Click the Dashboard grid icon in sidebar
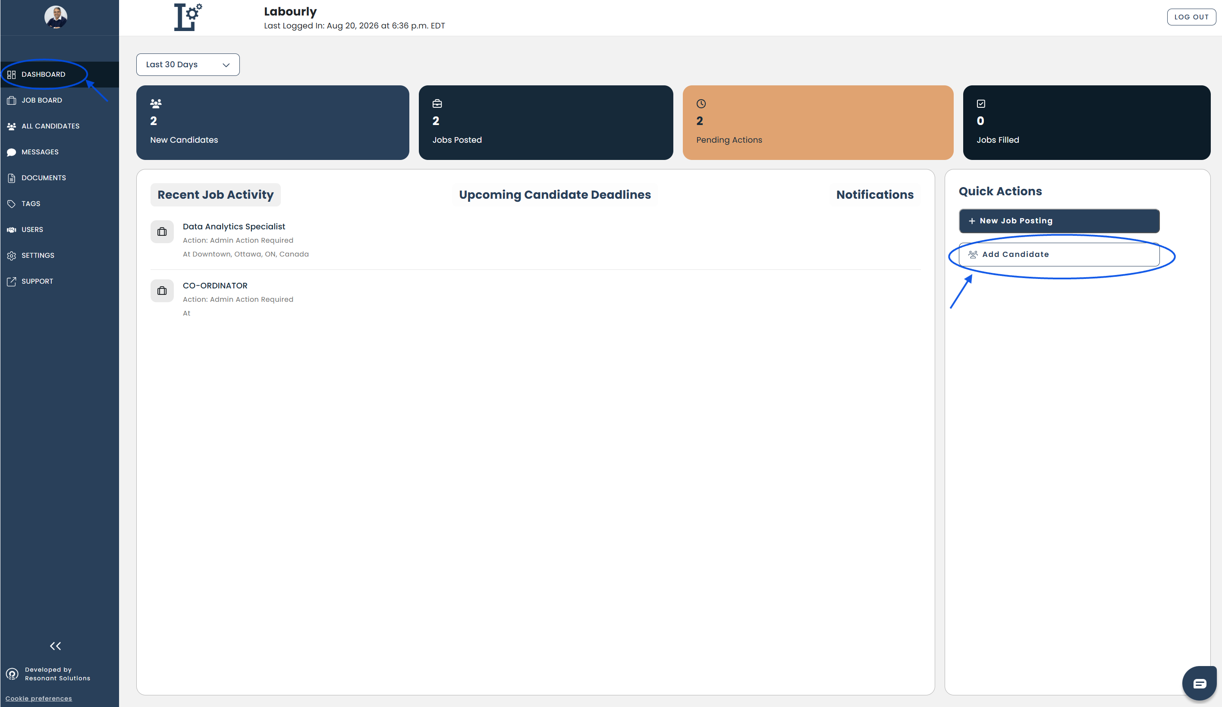The image size is (1222, 707). [x=12, y=75]
